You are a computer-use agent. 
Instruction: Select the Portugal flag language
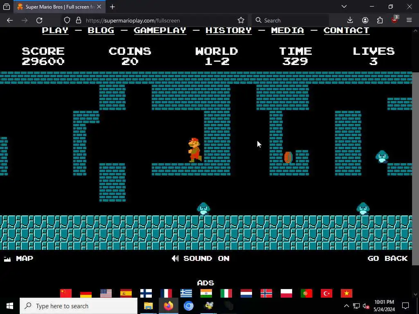[x=306, y=293]
